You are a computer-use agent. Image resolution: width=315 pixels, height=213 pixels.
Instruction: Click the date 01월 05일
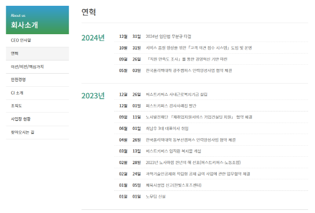pos(130,185)
